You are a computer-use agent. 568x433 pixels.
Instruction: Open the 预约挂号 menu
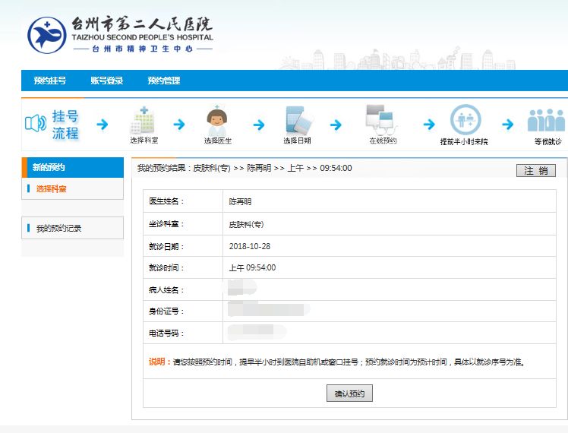50,81
